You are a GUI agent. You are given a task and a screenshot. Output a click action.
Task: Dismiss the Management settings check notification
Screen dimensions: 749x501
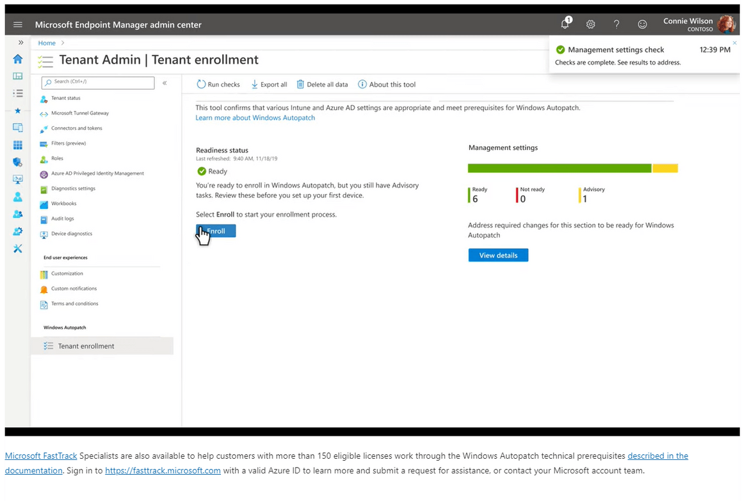point(735,43)
